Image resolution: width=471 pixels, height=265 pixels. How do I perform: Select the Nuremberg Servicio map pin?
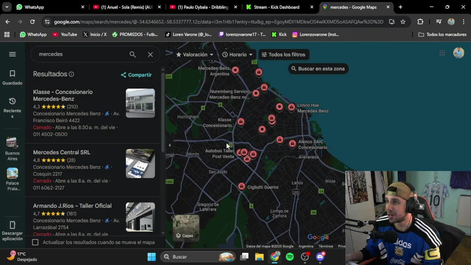point(256,93)
